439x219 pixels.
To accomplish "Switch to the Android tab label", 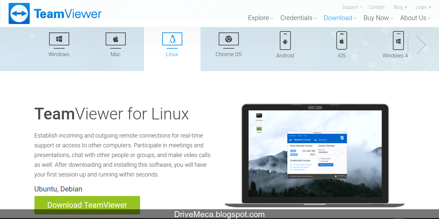I will 285,55.
